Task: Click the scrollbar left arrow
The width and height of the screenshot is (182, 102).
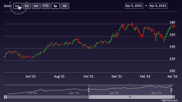Action: point(5,97)
